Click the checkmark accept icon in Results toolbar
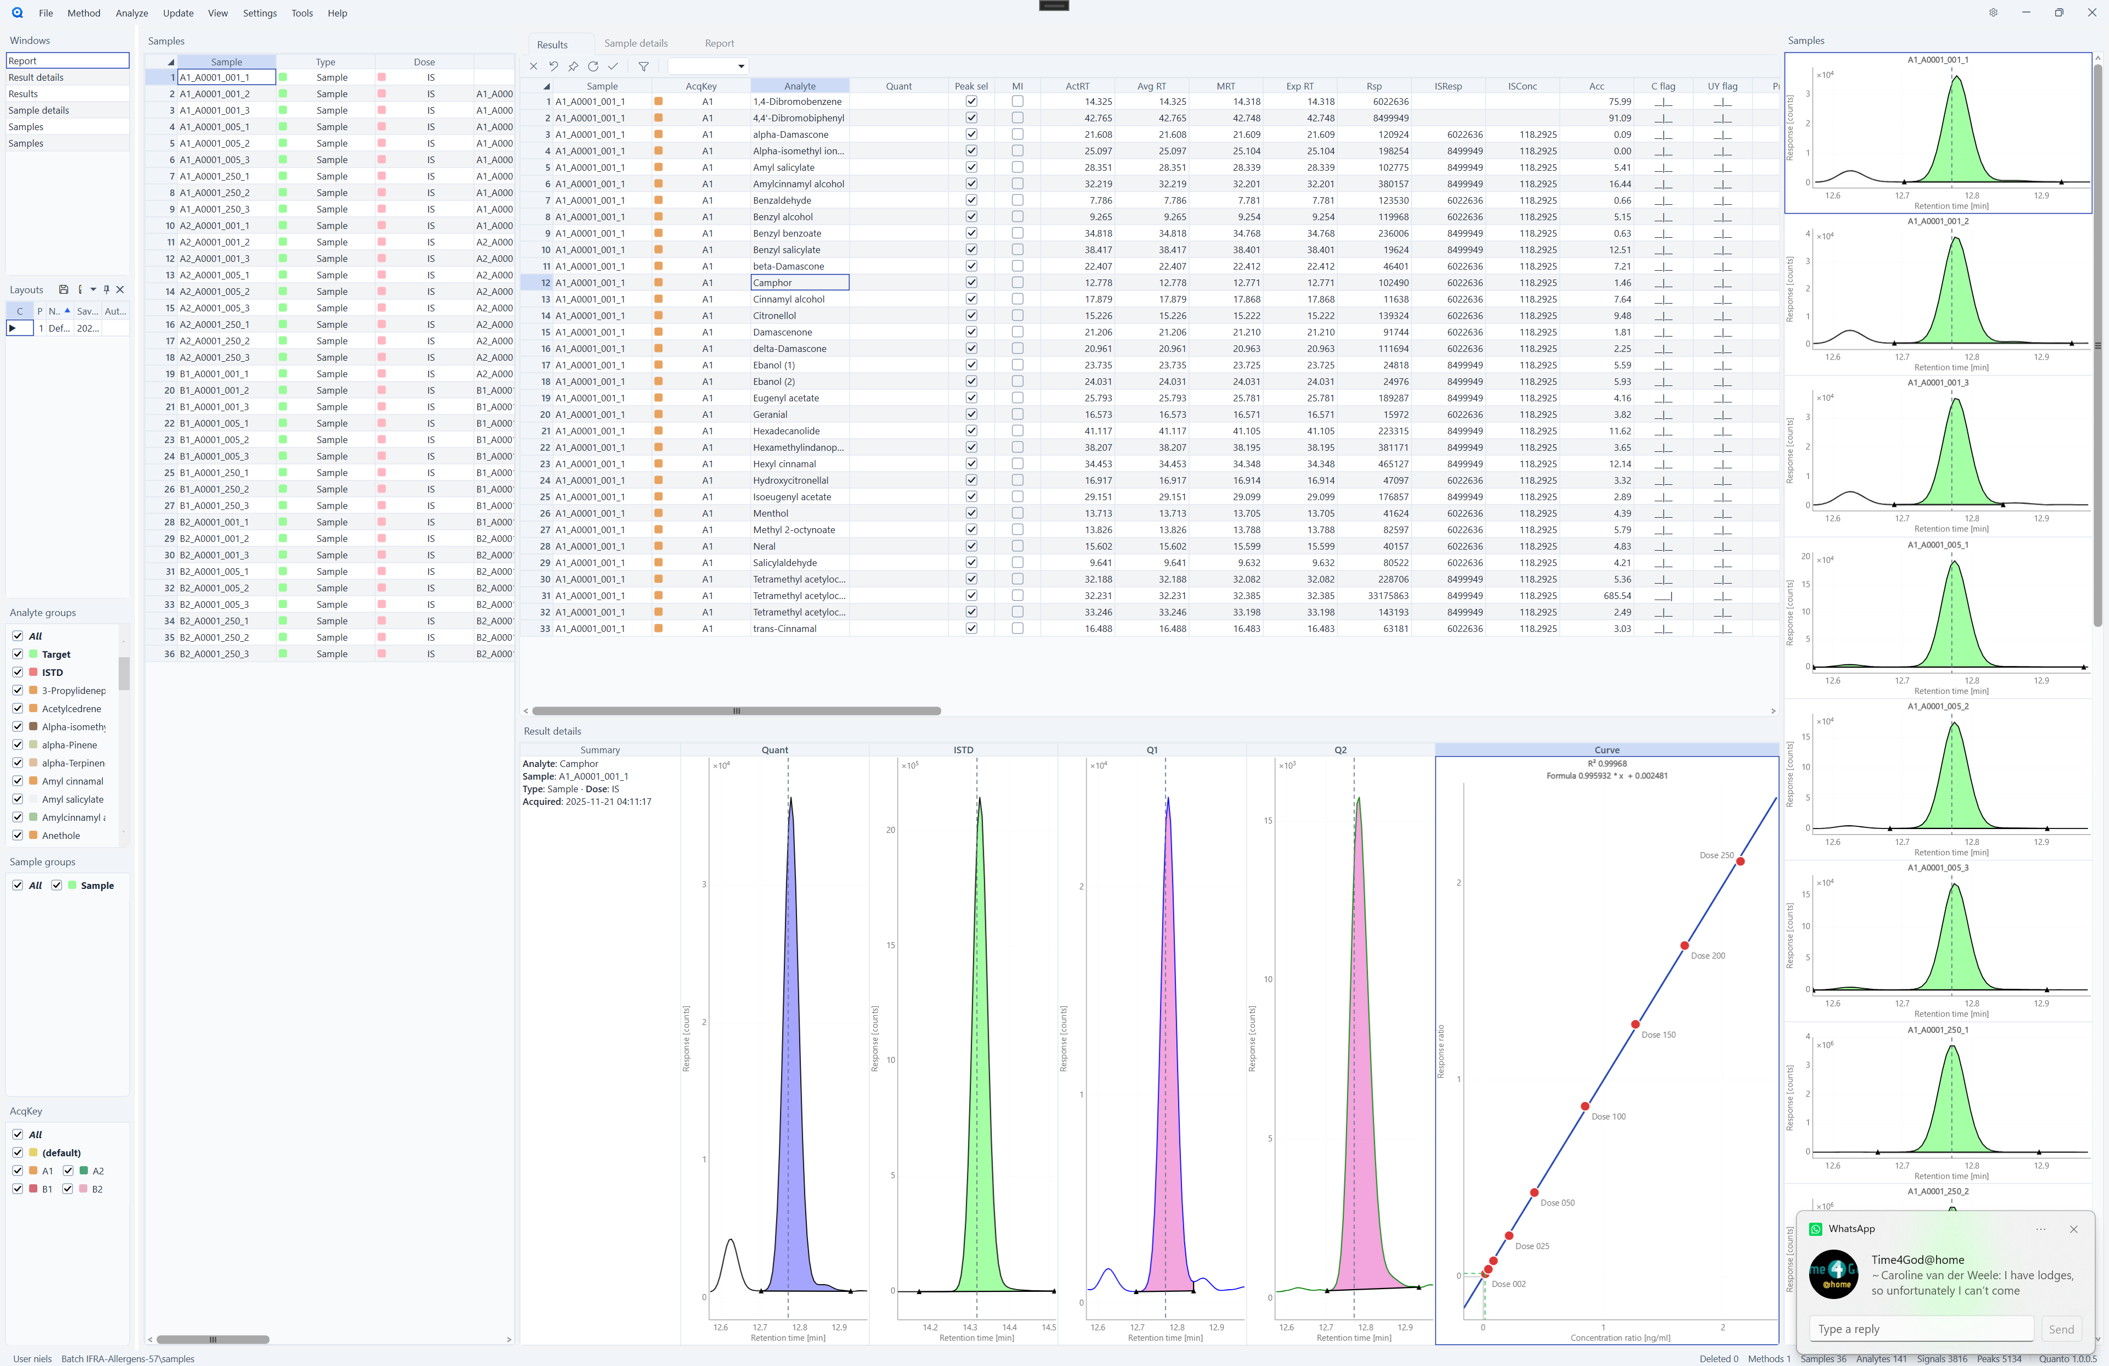Image resolution: width=2109 pixels, height=1366 pixels. (612, 66)
